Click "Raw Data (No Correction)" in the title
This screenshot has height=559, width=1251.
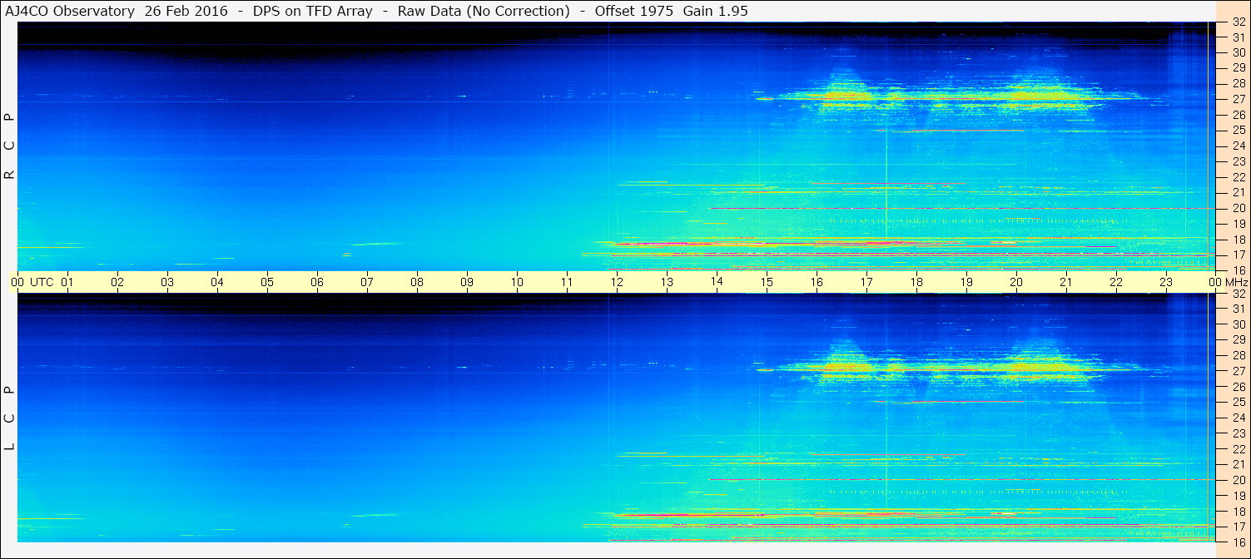(484, 11)
